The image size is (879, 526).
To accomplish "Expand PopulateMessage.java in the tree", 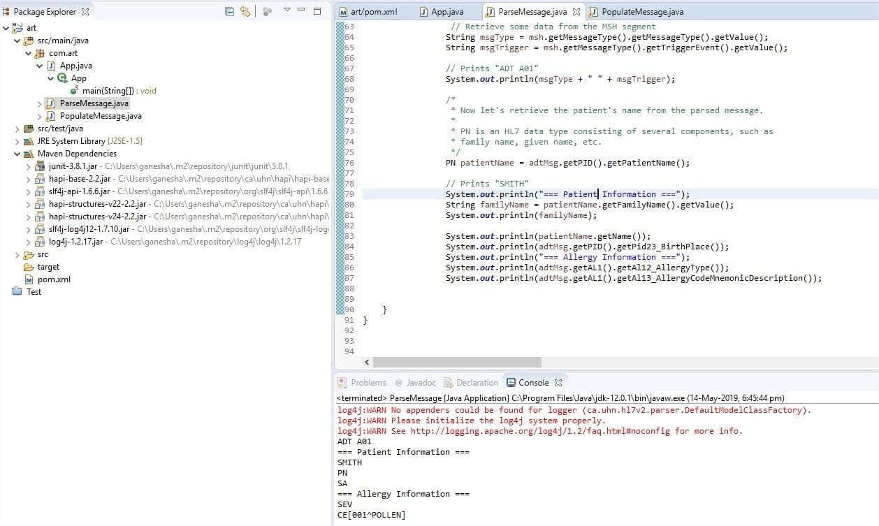I will 40,116.
